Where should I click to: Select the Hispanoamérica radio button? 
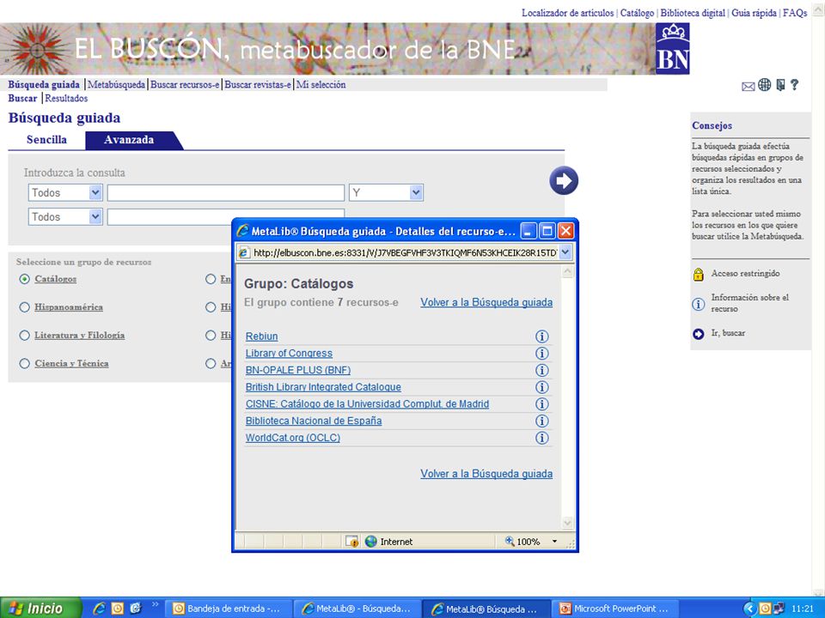click(x=24, y=307)
